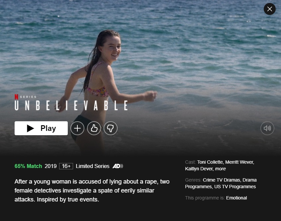The image size is (281, 221).
Task: Play the Unbelievable series
Action: click(41, 128)
